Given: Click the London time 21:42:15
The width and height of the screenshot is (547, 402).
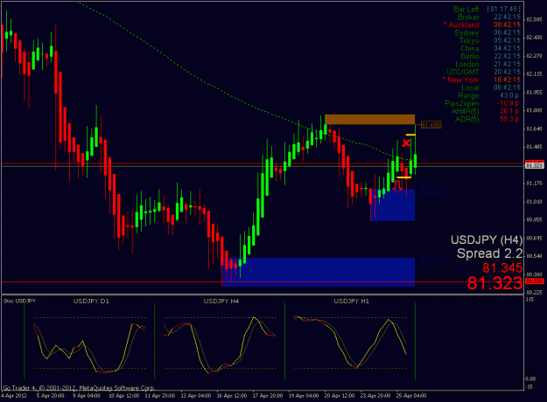Looking at the screenshot, I should coord(507,64).
